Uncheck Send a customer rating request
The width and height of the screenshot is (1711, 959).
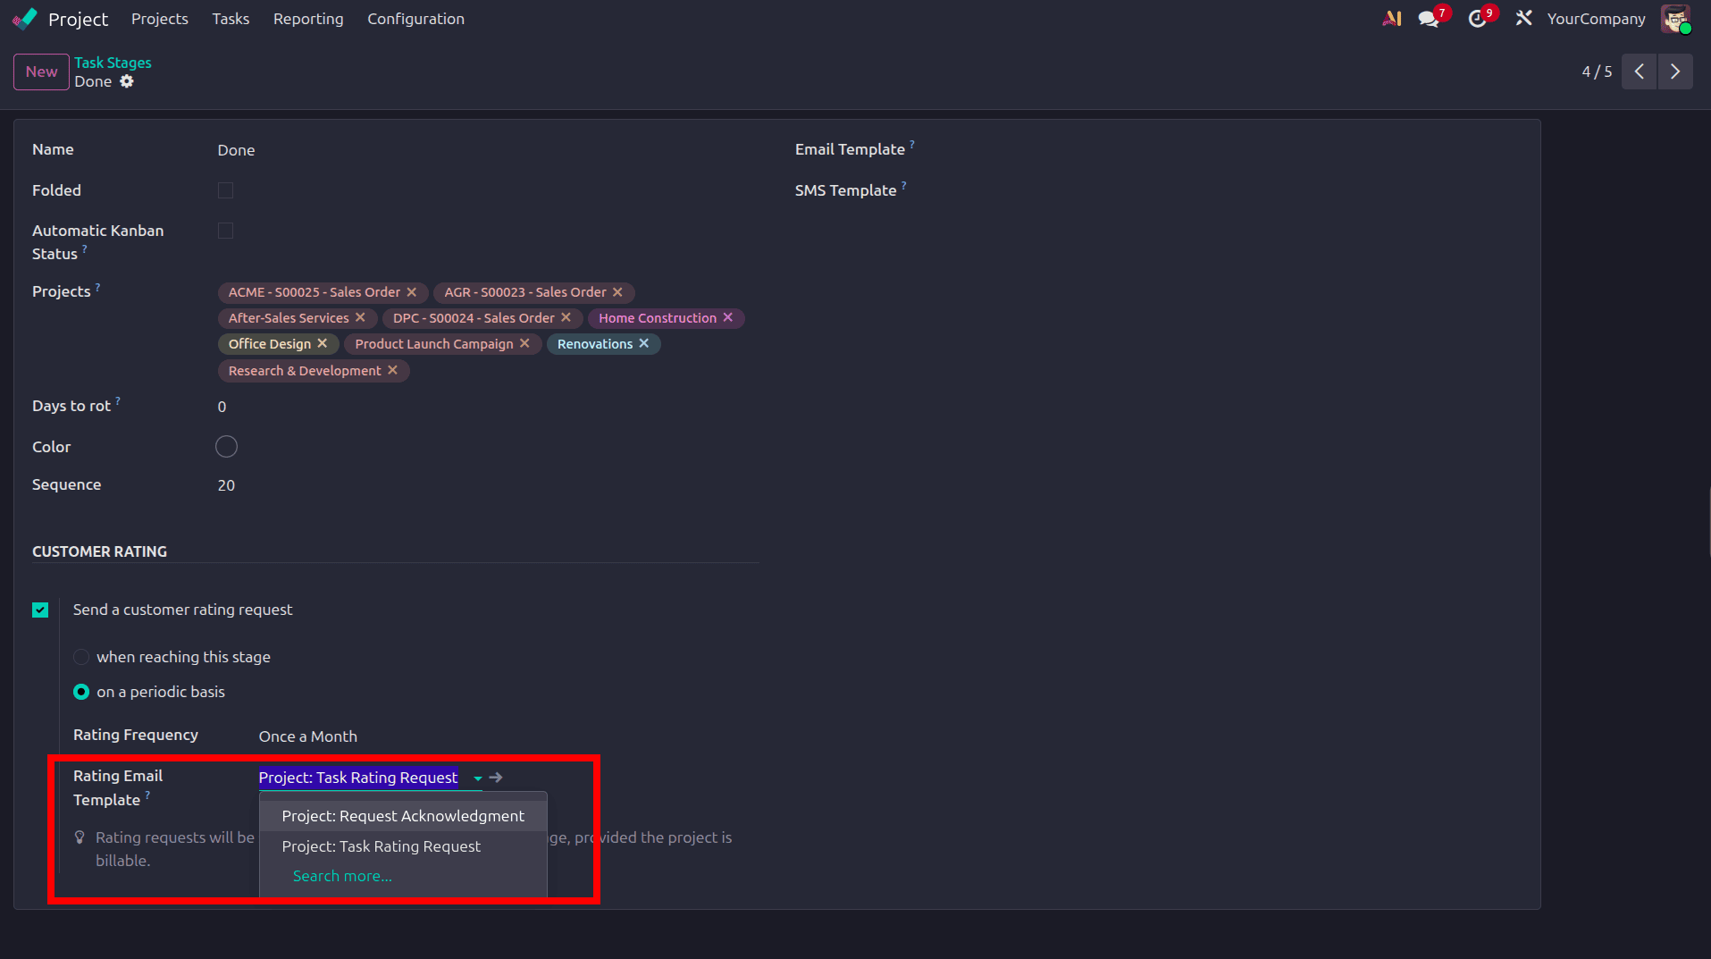click(40, 610)
